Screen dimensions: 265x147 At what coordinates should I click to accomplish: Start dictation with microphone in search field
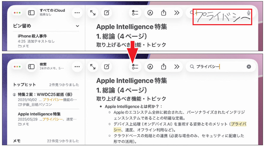249,13
